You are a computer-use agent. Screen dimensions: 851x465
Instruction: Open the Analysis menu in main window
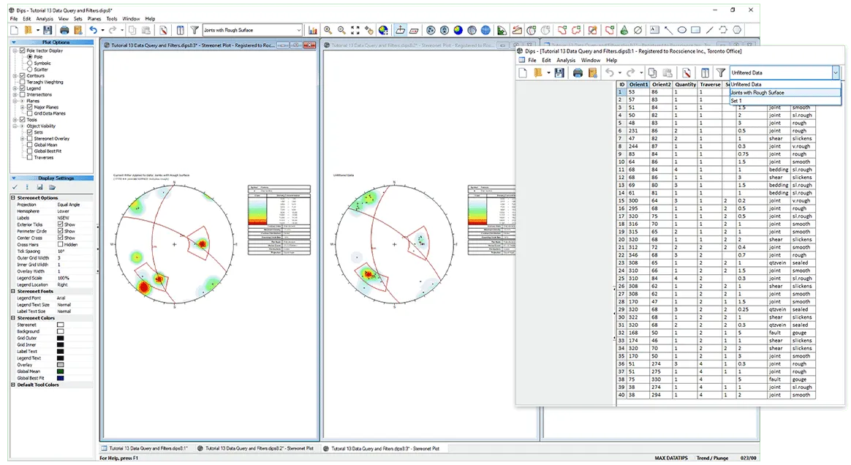[45, 18]
